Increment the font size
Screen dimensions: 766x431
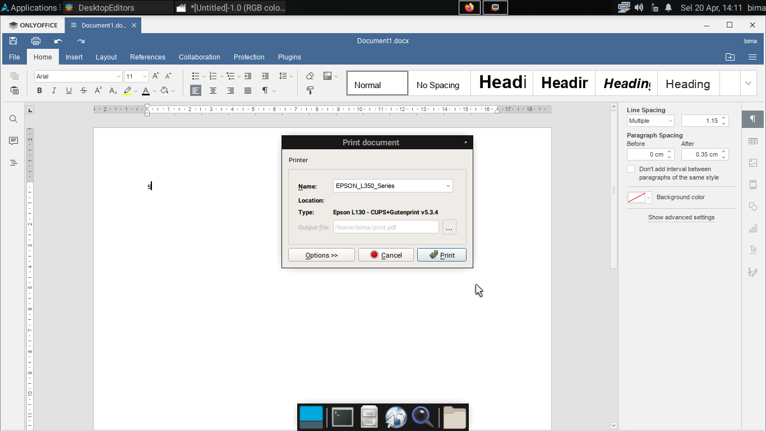click(x=155, y=76)
